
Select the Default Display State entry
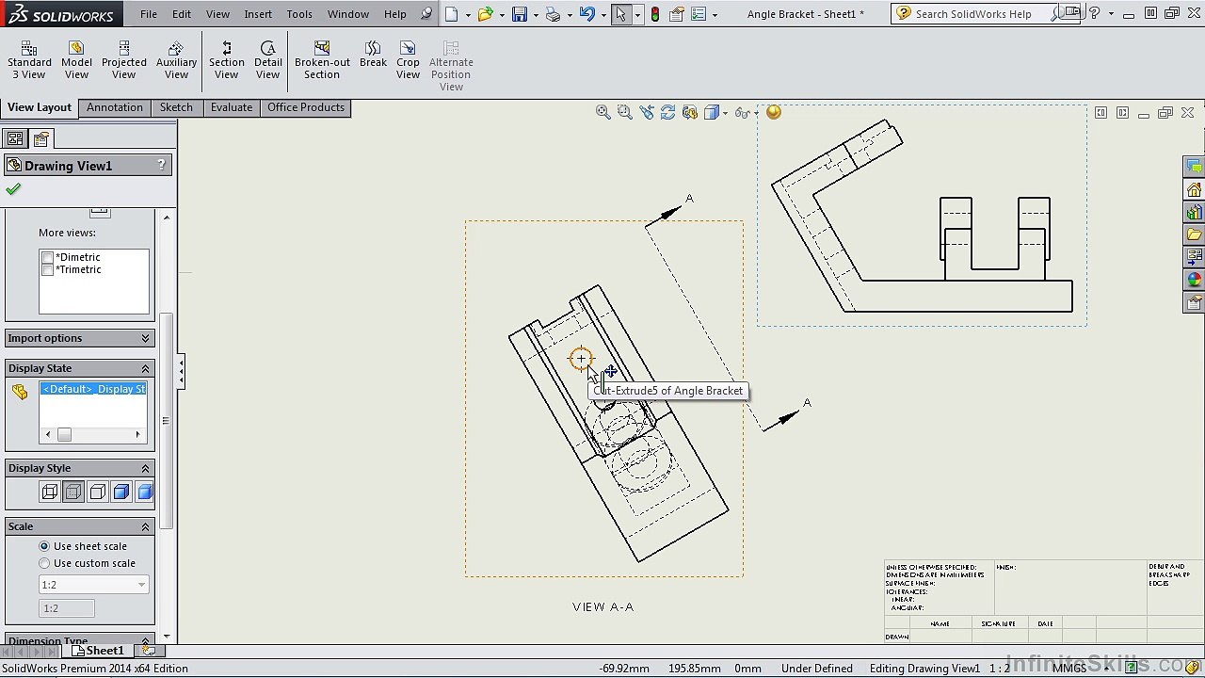click(x=93, y=389)
